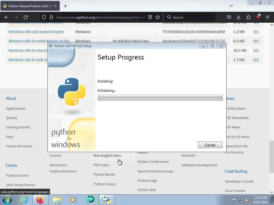The width and height of the screenshot is (274, 205).
Task: Go back with the browser back arrow
Action: [x=6, y=17]
